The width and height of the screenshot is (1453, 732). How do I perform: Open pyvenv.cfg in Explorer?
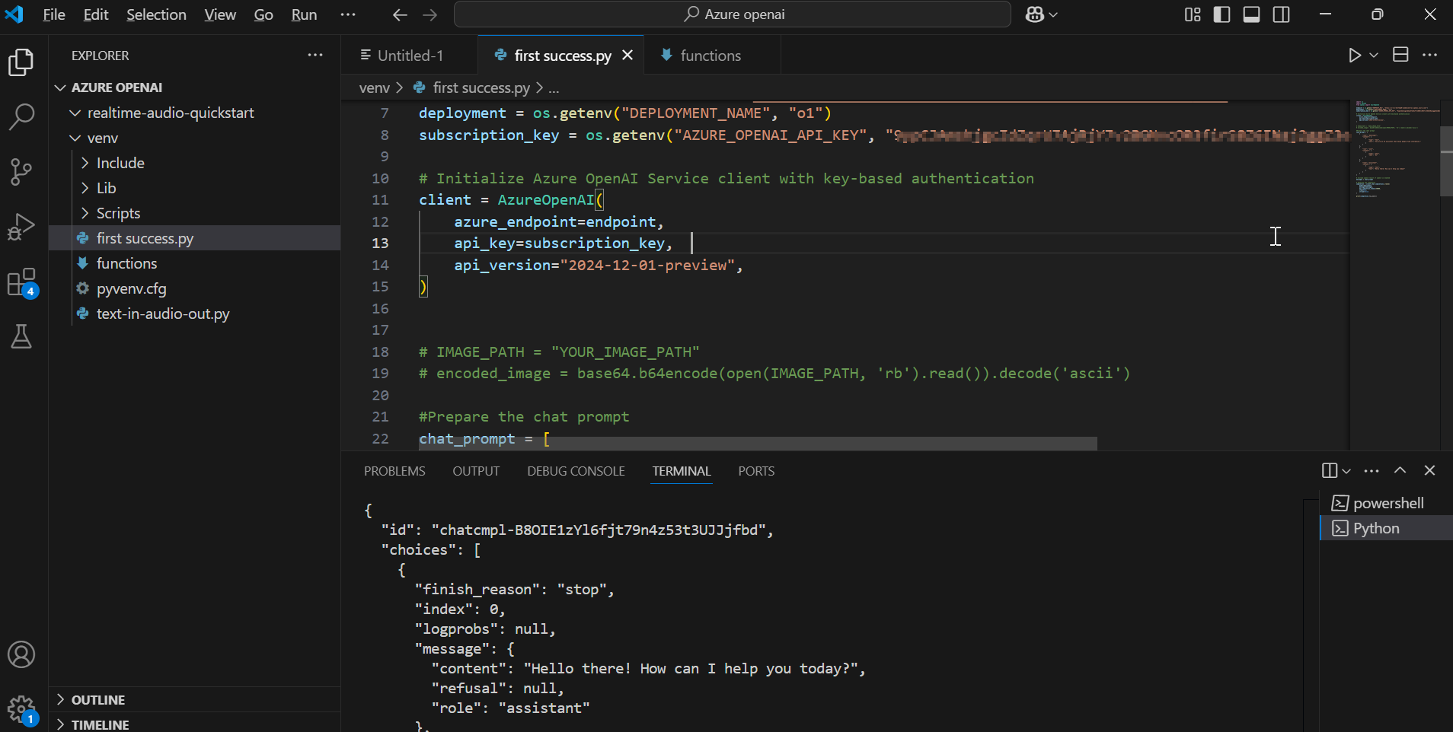pos(195,288)
